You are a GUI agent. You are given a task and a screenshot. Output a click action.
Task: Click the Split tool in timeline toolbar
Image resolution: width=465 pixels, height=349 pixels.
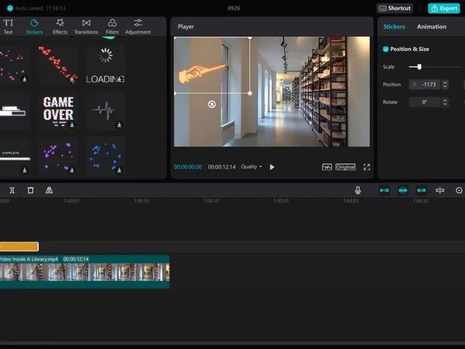[x=12, y=190]
